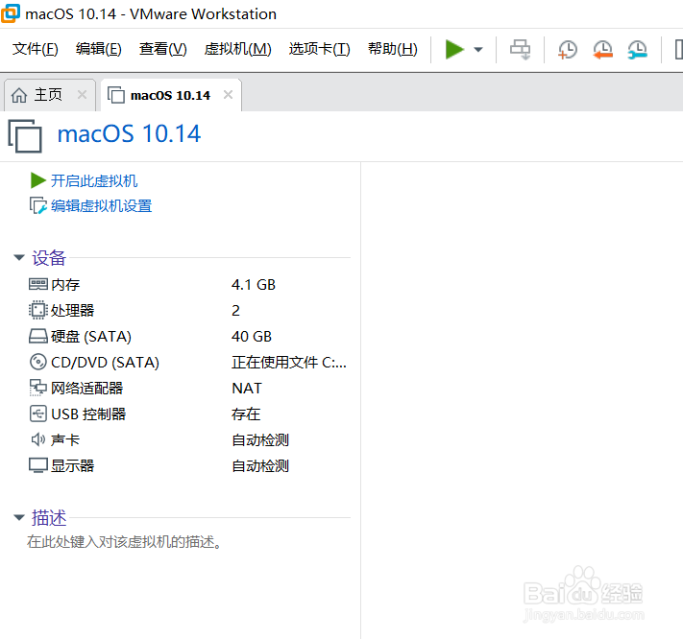Click the description field 在此处键入对该虚拟机的描述
The width and height of the screenshot is (683, 639).
125,542
